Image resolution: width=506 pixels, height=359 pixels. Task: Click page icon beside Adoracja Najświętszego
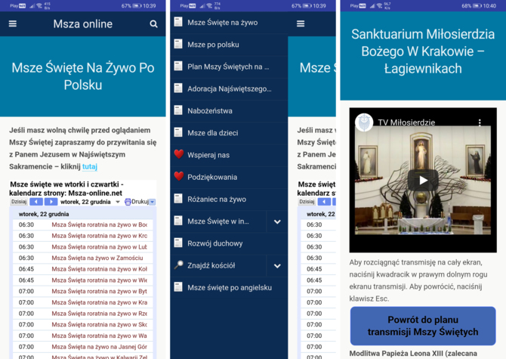point(178,88)
